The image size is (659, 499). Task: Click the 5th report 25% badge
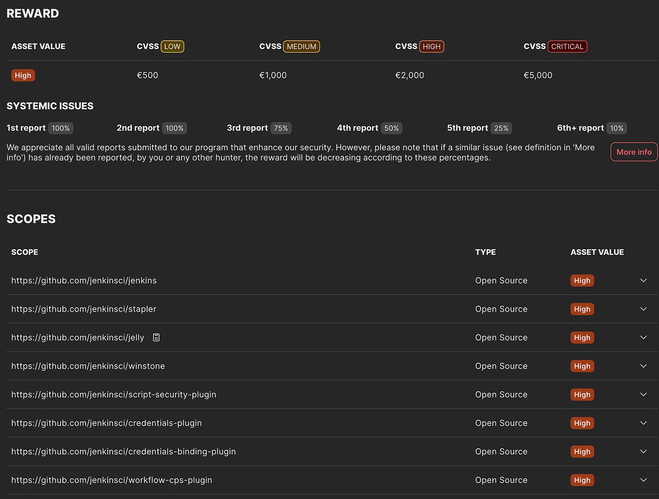coord(501,128)
